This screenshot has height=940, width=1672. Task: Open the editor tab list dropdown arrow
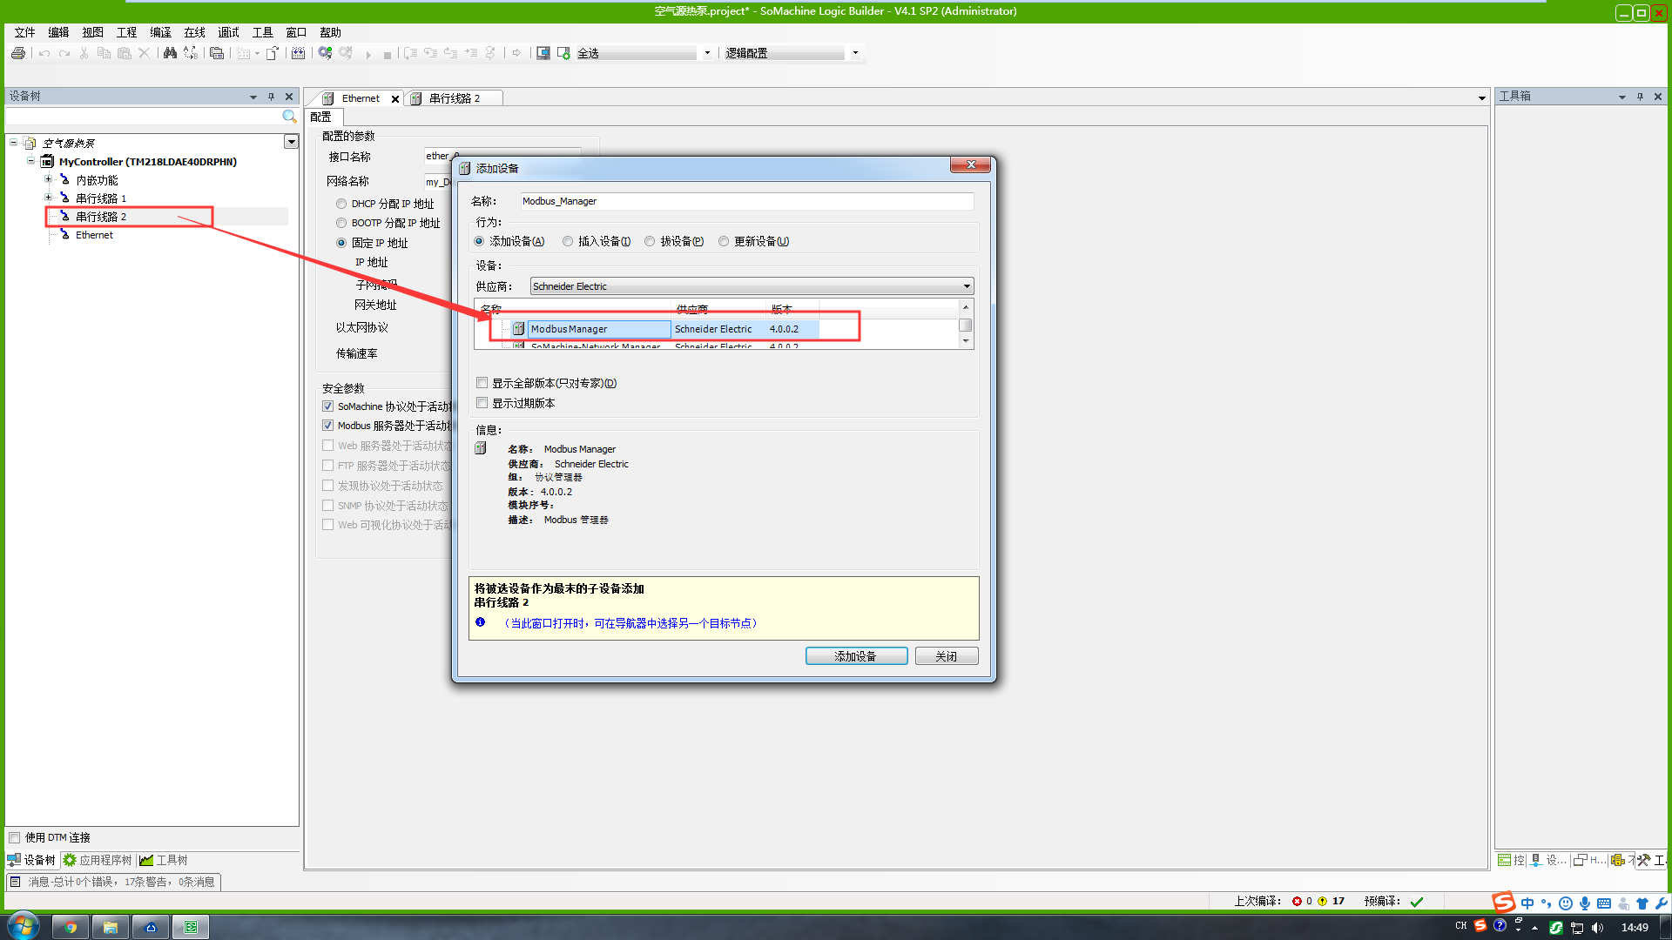point(1481,98)
